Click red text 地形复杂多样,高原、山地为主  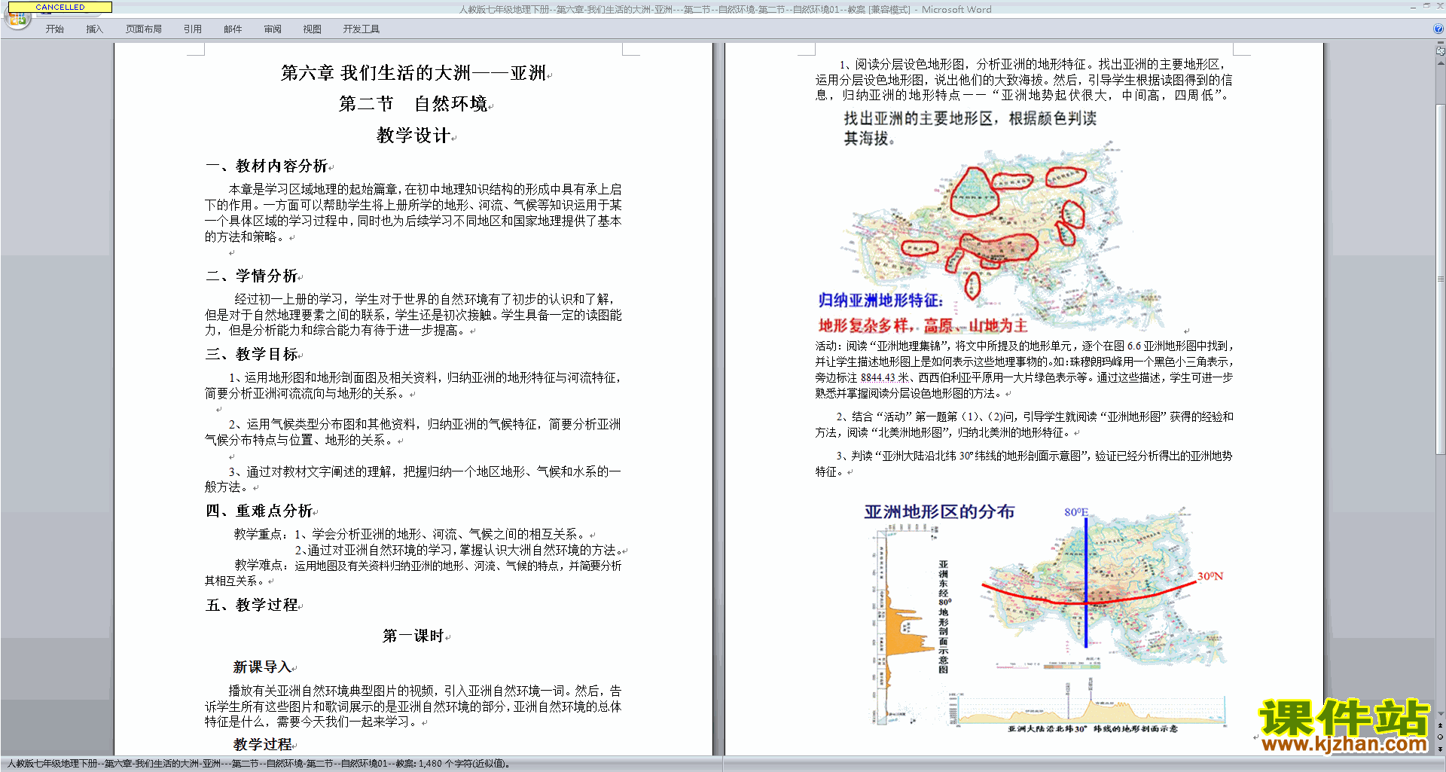click(923, 325)
